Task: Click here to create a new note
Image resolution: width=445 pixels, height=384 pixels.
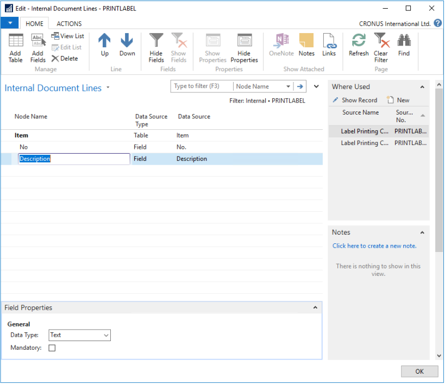Action: (374, 246)
